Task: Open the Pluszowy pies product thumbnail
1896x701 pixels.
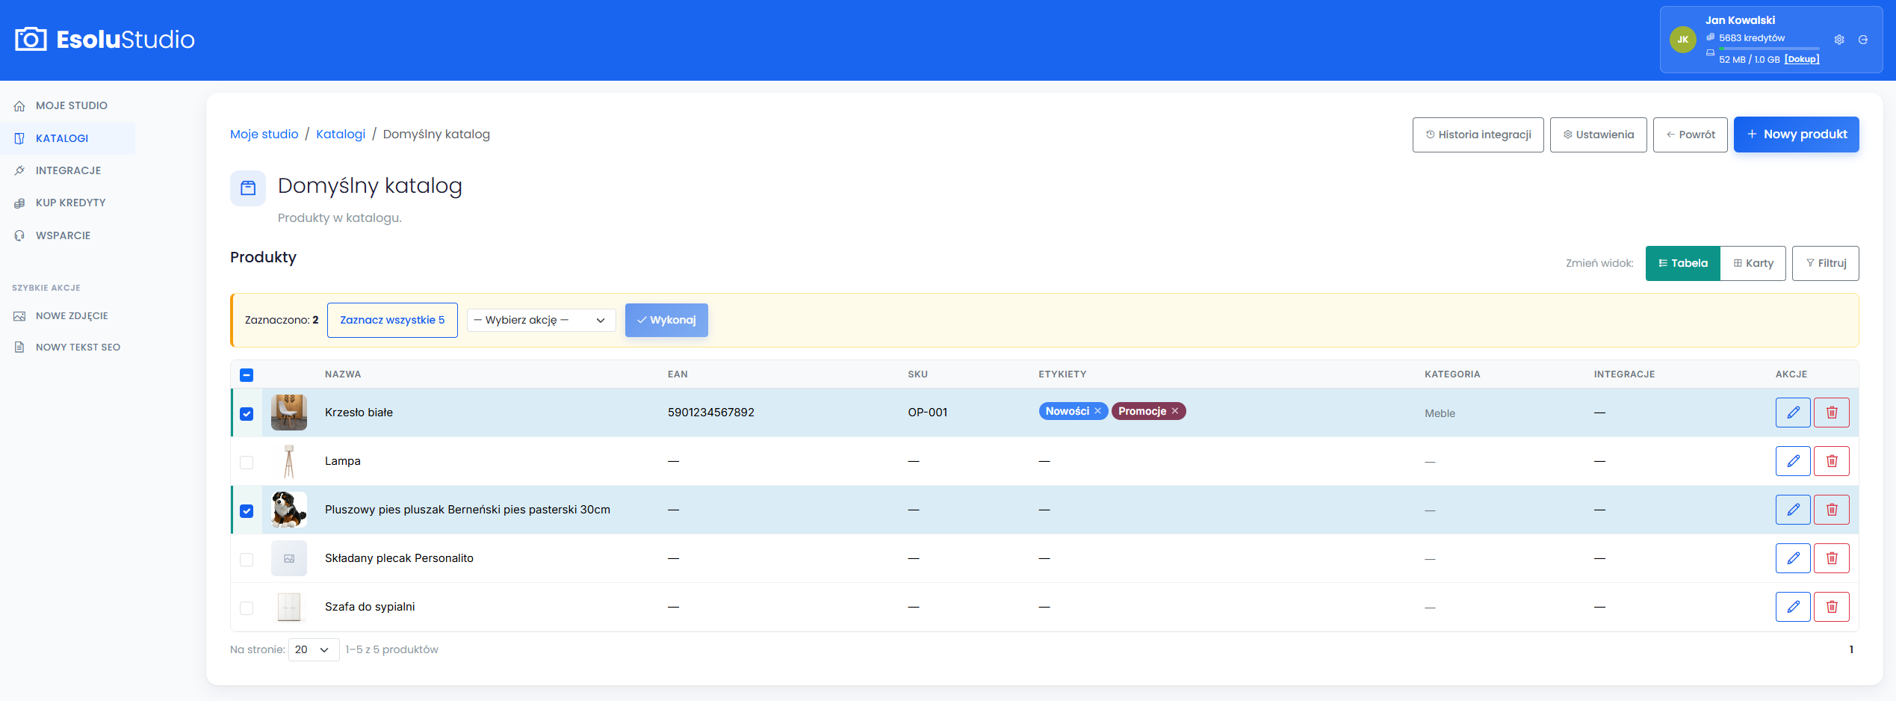Action: [289, 510]
